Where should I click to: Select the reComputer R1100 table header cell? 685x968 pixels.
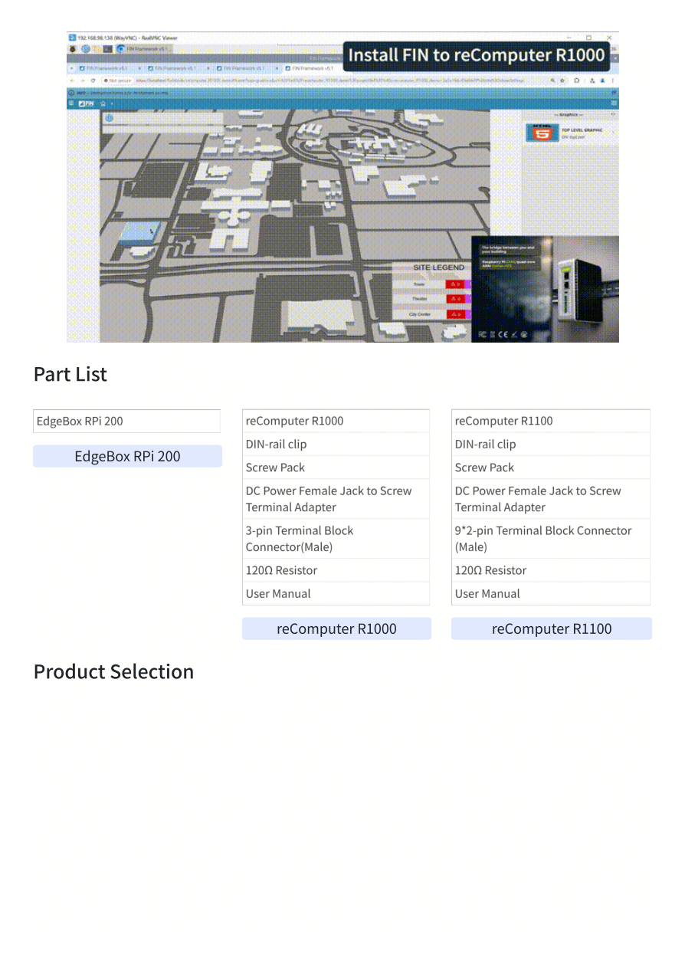coord(551,421)
